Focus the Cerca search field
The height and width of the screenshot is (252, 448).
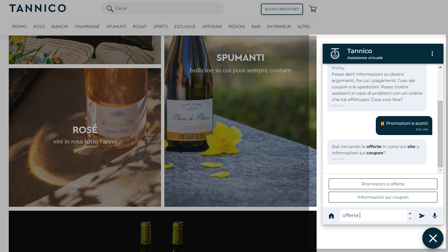pos(163,8)
